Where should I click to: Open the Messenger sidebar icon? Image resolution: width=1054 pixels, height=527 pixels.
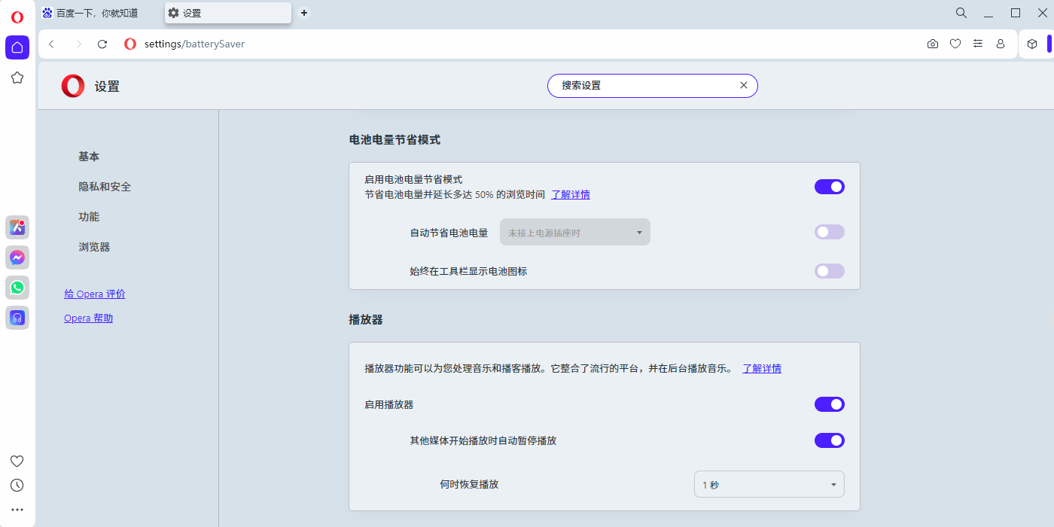pos(17,257)
